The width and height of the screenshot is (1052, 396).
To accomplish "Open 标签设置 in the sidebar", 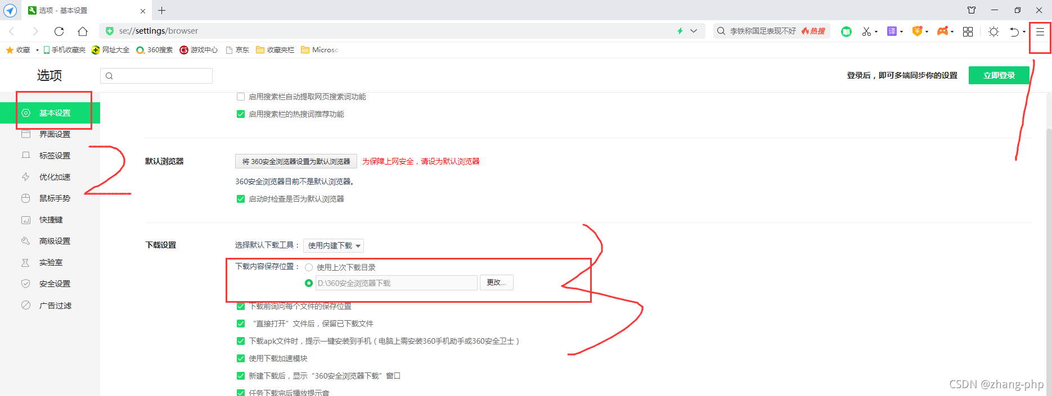I will pos(50,156).
